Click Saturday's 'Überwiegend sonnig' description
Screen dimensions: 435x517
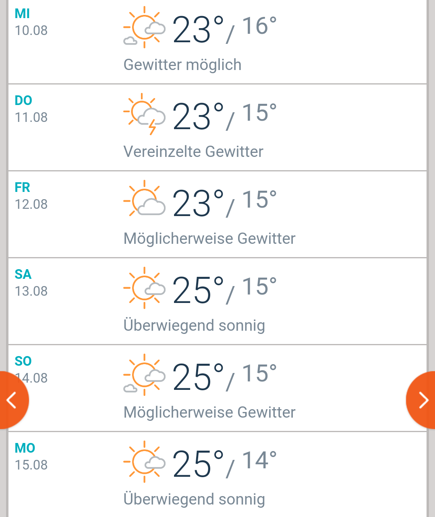194,325
